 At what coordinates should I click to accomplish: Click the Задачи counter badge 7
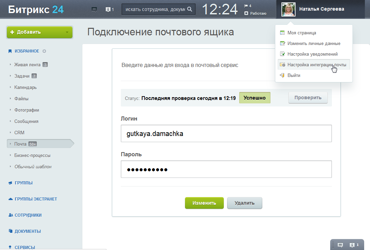pyautogui.click(x=34, y=76)
